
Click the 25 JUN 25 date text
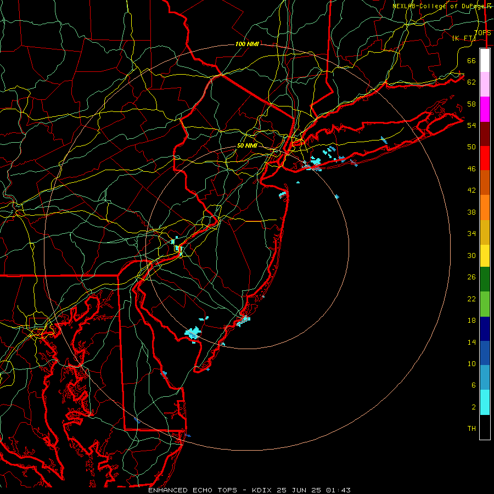[299, 490]
